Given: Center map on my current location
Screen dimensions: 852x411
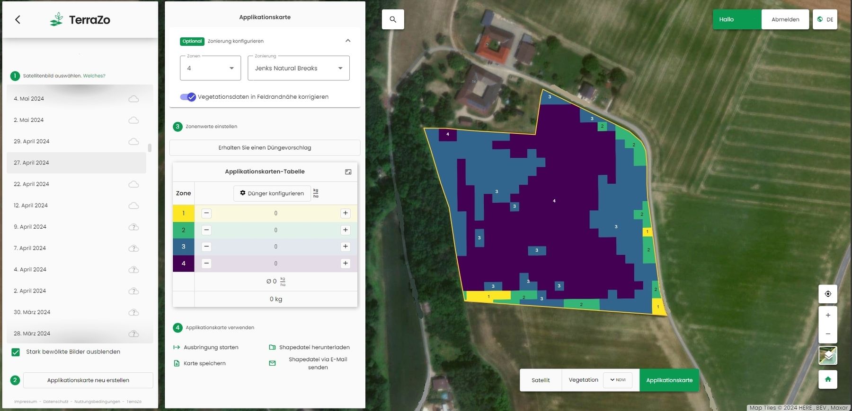Looking at the screenshot, I should [828, 294].
